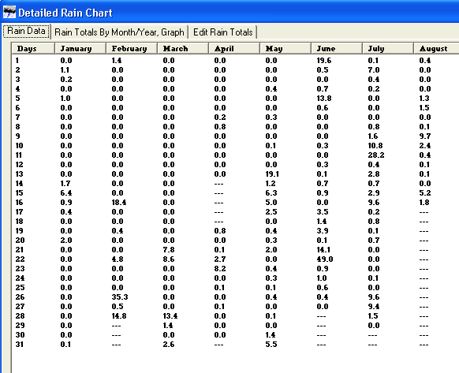Click the Detailed Rain Chart window icon

point(9,12)
